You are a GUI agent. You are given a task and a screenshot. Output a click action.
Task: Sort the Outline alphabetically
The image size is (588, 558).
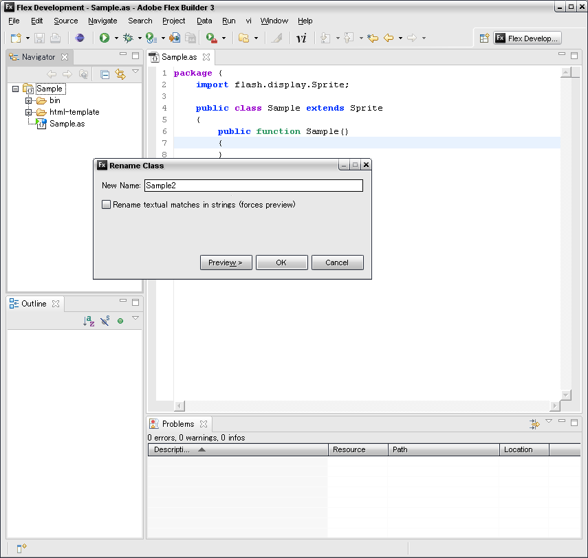pyautogui.click(x=89, y=321)
